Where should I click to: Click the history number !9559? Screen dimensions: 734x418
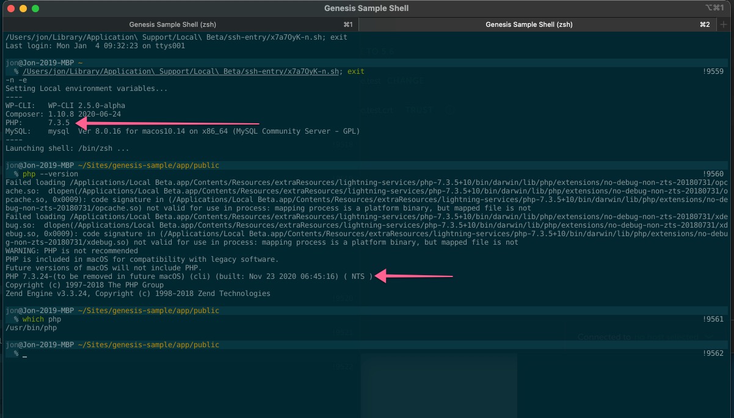click(713, 71)
